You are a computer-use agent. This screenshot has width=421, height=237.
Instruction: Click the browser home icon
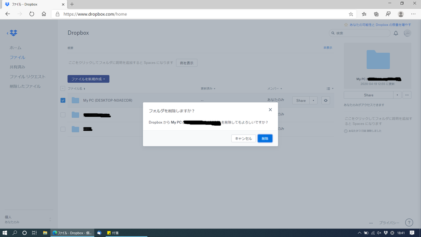[x=44, y=14]
